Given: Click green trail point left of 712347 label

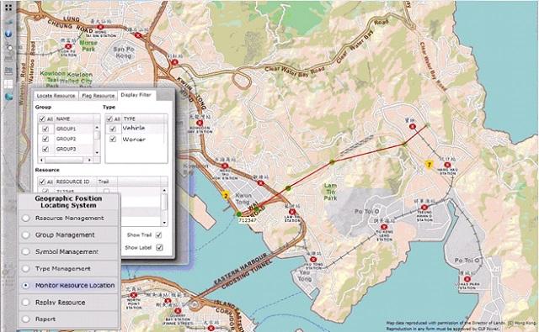Looking at the screenshot, I should pyautogui.click(x=239, y=214).
